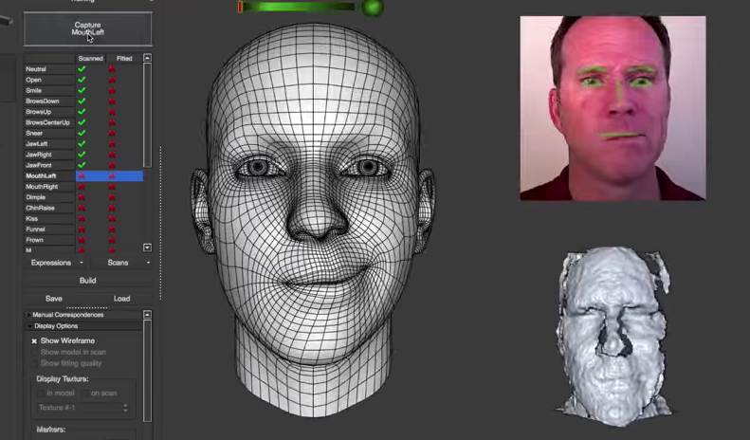Check the 'in model' texture checkbox
750x440 pixels.
pos(41,394)
